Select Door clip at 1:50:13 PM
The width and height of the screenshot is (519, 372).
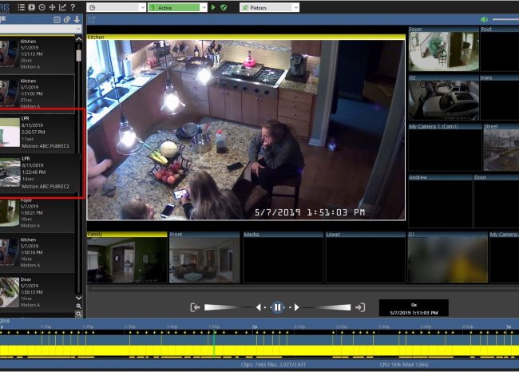(38, 292)
